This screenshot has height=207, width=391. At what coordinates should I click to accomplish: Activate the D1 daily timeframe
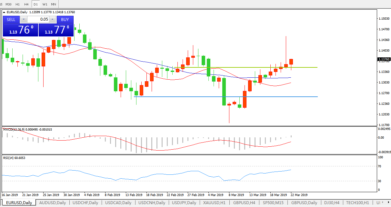coord(35,4)
